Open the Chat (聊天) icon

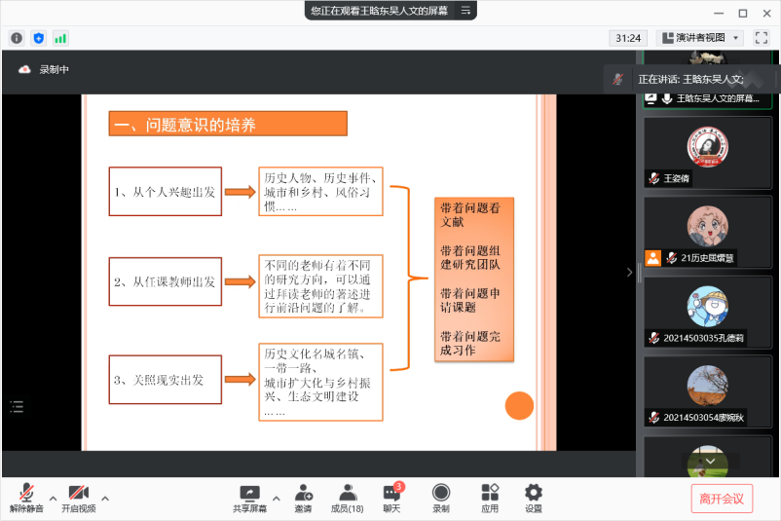pyautogui.click(x=391, y=498)
